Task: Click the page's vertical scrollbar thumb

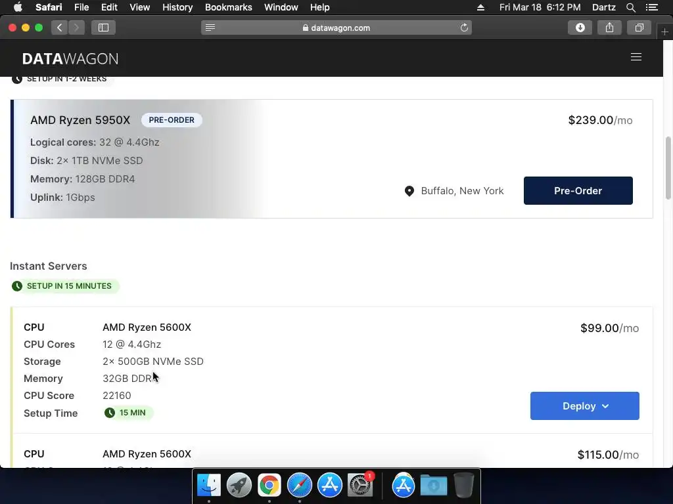Action: [x=668, y=167]
